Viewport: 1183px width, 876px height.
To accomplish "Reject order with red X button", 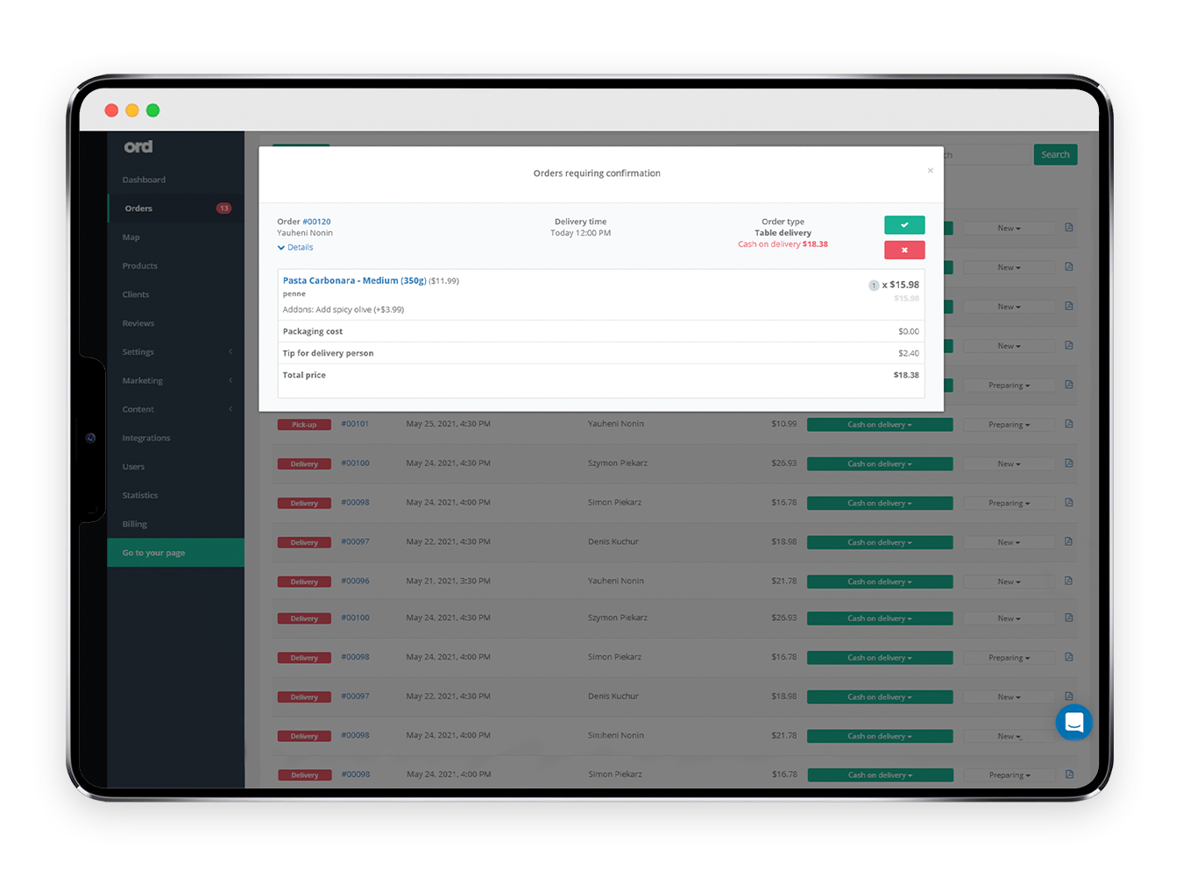I will [904, 251].
